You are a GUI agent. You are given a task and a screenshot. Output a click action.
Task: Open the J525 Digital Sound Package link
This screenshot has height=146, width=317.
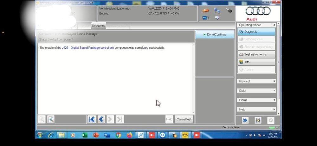point(88,48)
